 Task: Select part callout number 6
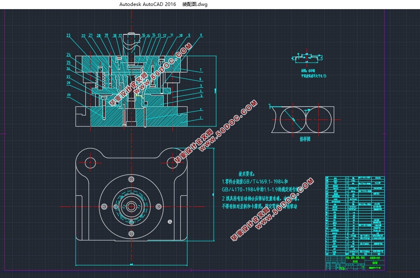[200, 79]
